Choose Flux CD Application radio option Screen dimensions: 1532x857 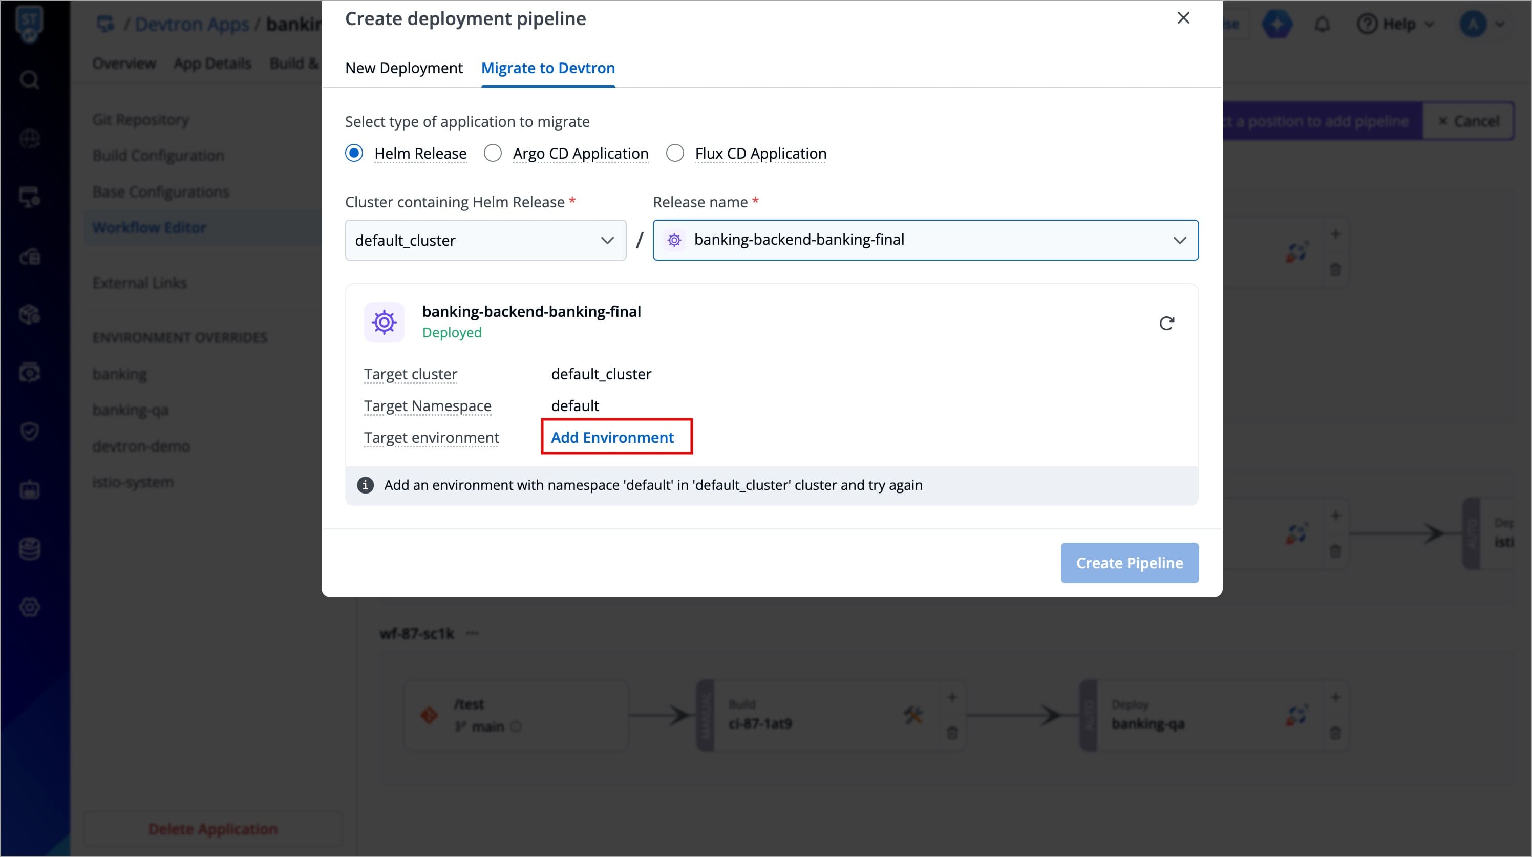(674, 153)
